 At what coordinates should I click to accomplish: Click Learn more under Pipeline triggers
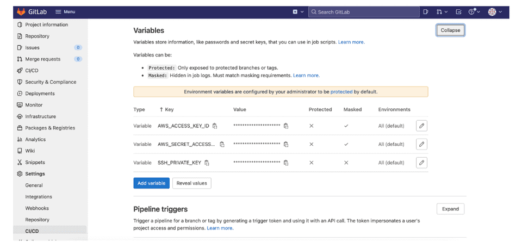coord(220,228)
